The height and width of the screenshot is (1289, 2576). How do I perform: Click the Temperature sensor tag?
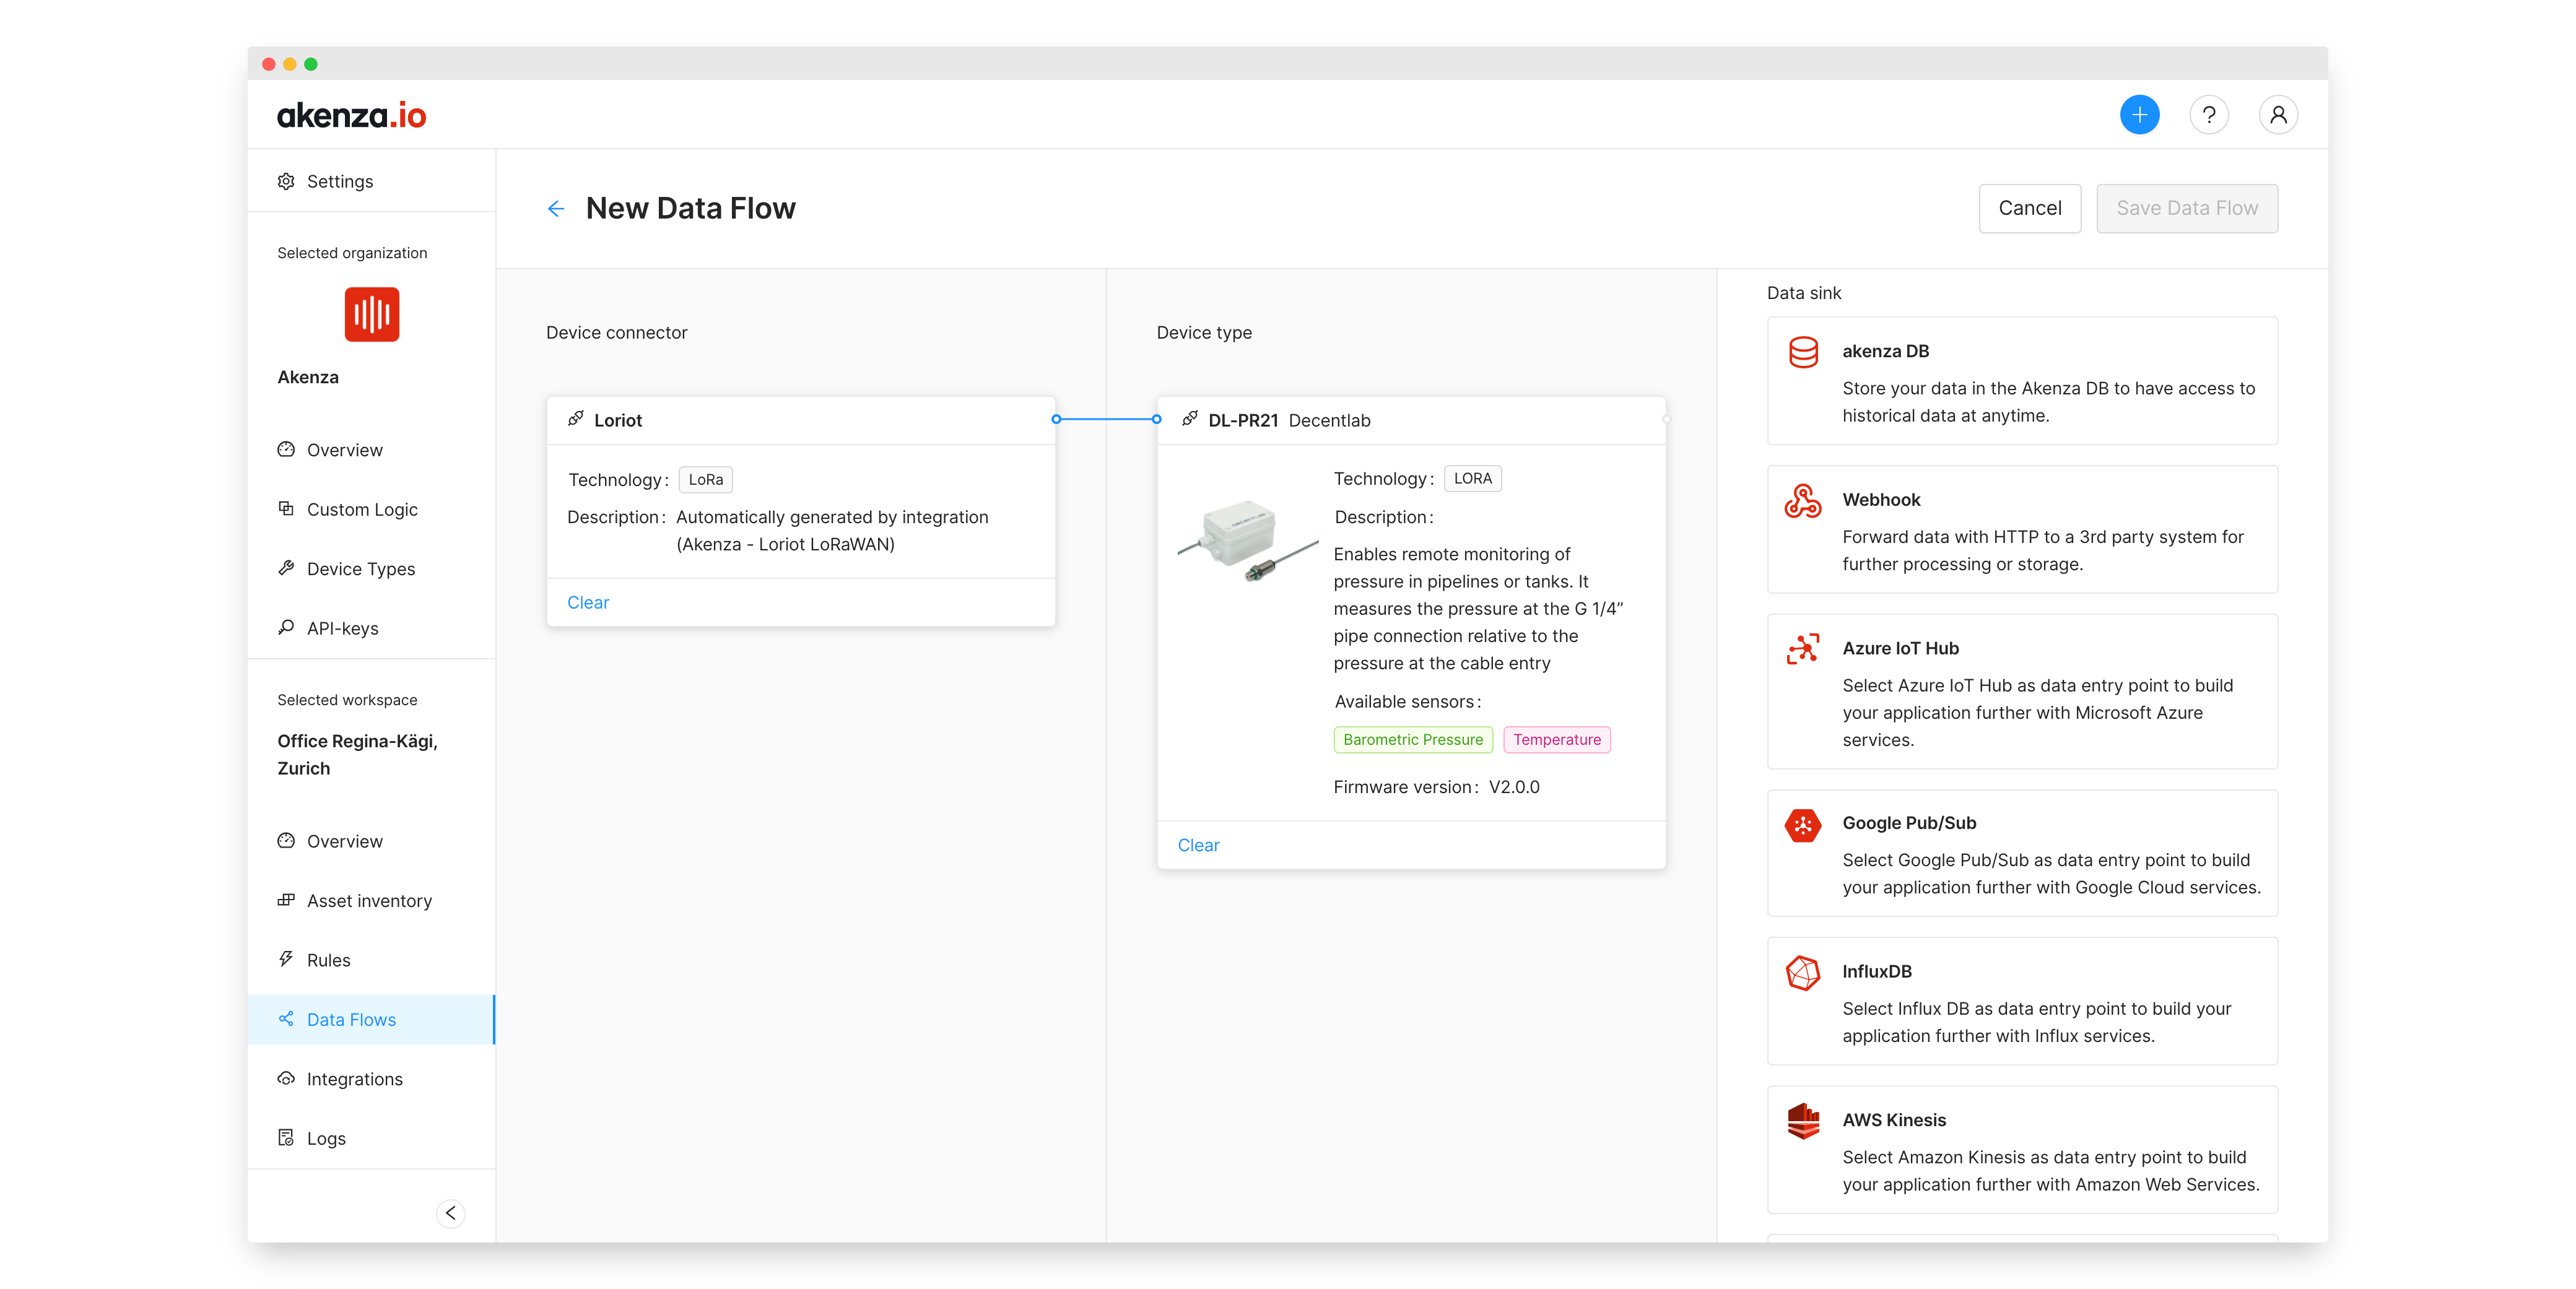1556,739
